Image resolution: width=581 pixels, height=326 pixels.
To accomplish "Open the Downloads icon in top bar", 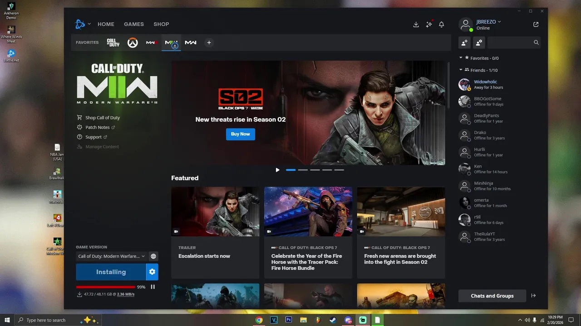I will (416, 24).
